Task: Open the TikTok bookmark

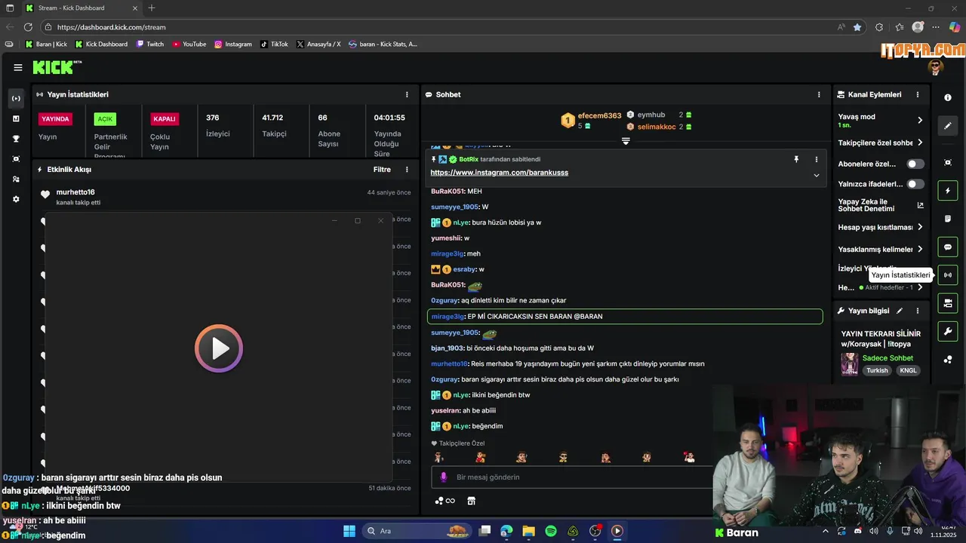Action: tap(274, 44)
